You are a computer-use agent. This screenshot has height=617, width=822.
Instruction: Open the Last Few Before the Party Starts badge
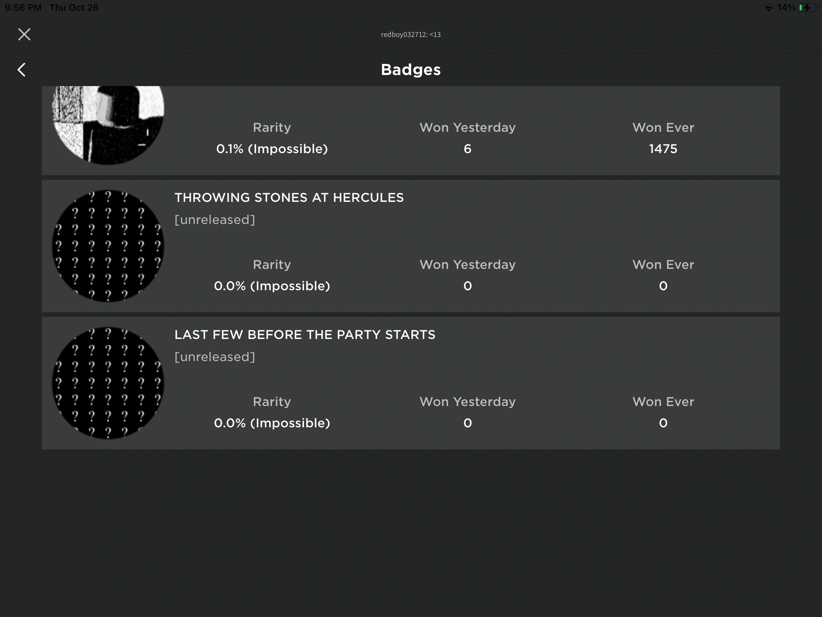(x=305, y=334)
